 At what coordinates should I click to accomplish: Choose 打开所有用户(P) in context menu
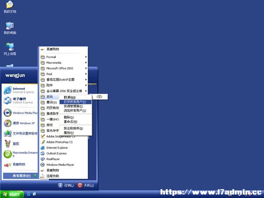pyautogui.click(x=76, y=102)
